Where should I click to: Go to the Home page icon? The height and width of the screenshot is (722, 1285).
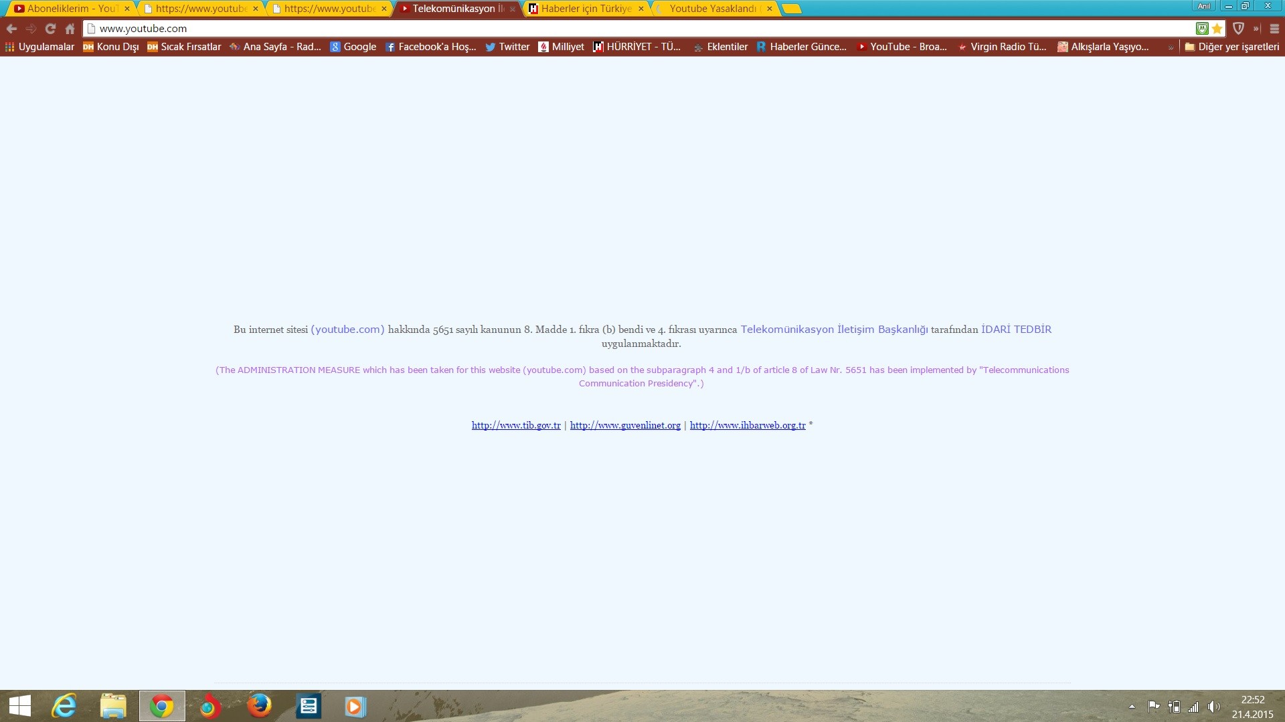(x=70, y=29)
